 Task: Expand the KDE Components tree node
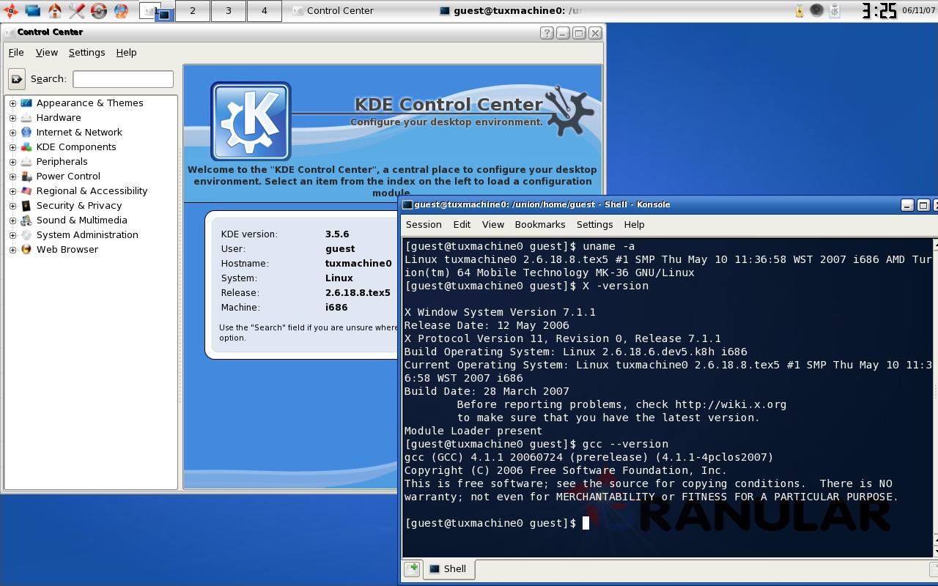coord(12,147)
